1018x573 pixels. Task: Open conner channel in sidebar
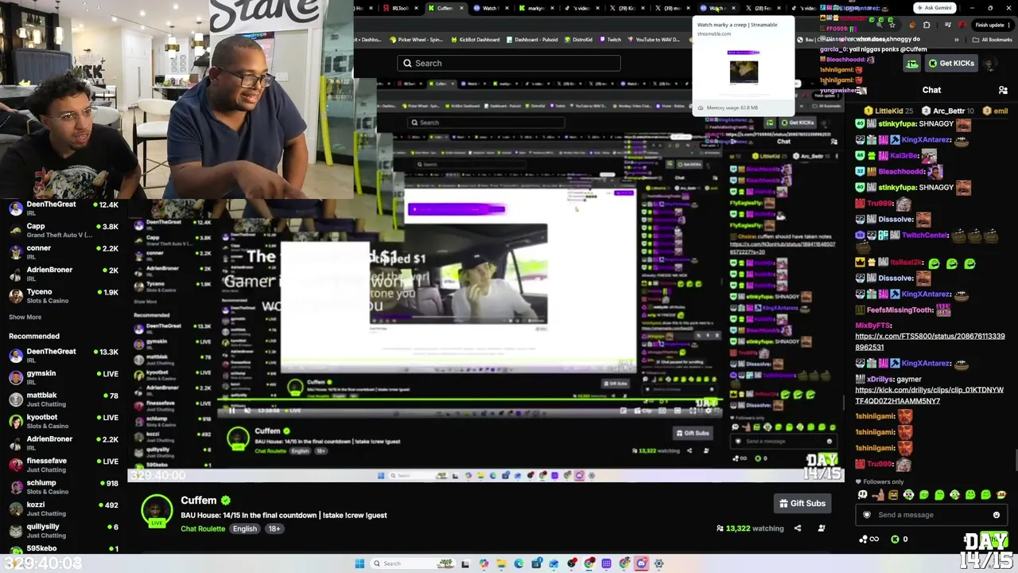(x=64, y=251)
